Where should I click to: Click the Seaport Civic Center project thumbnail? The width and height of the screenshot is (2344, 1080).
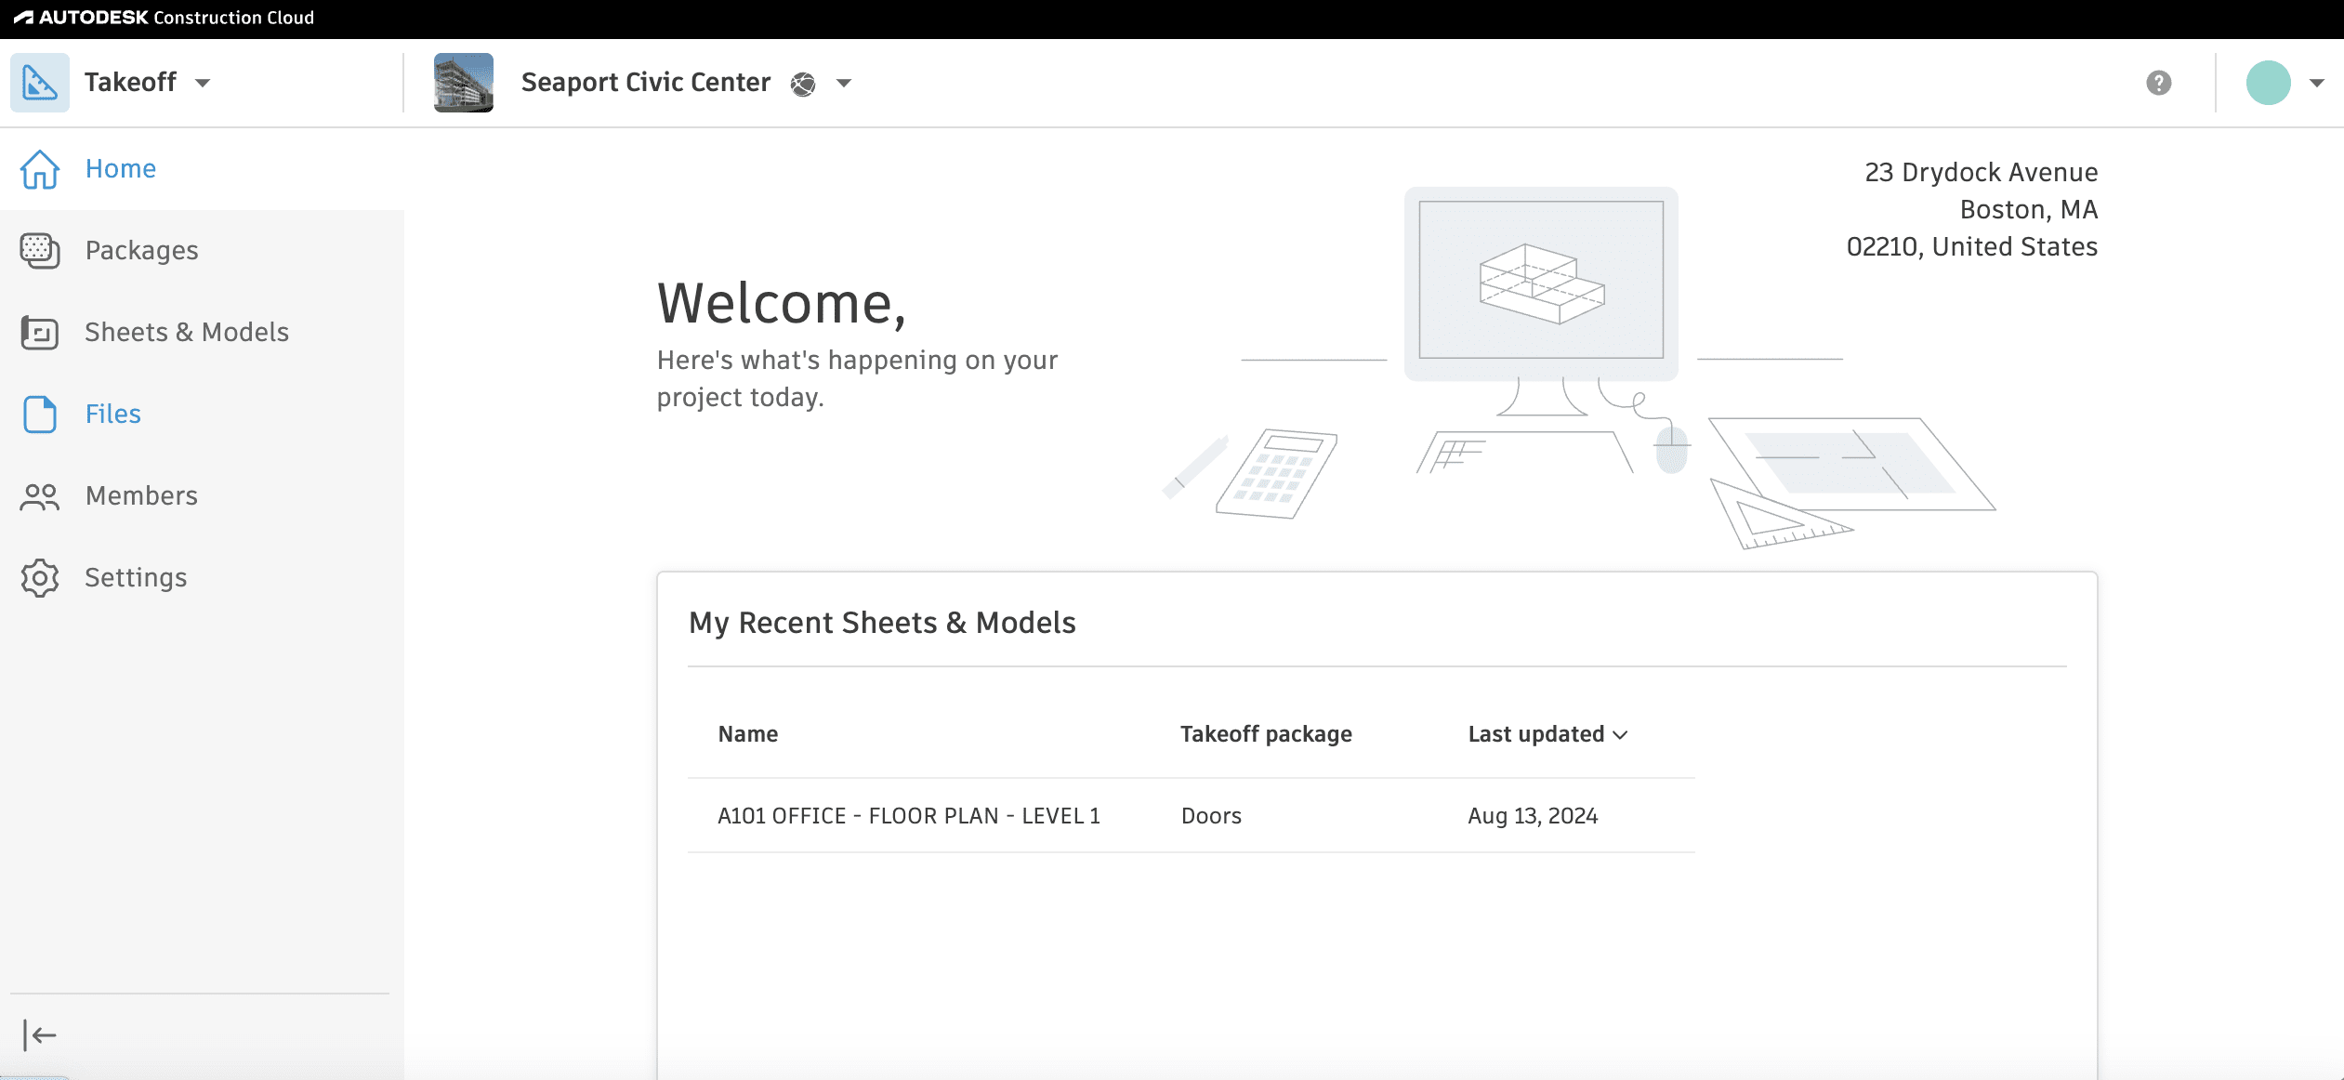463,82
